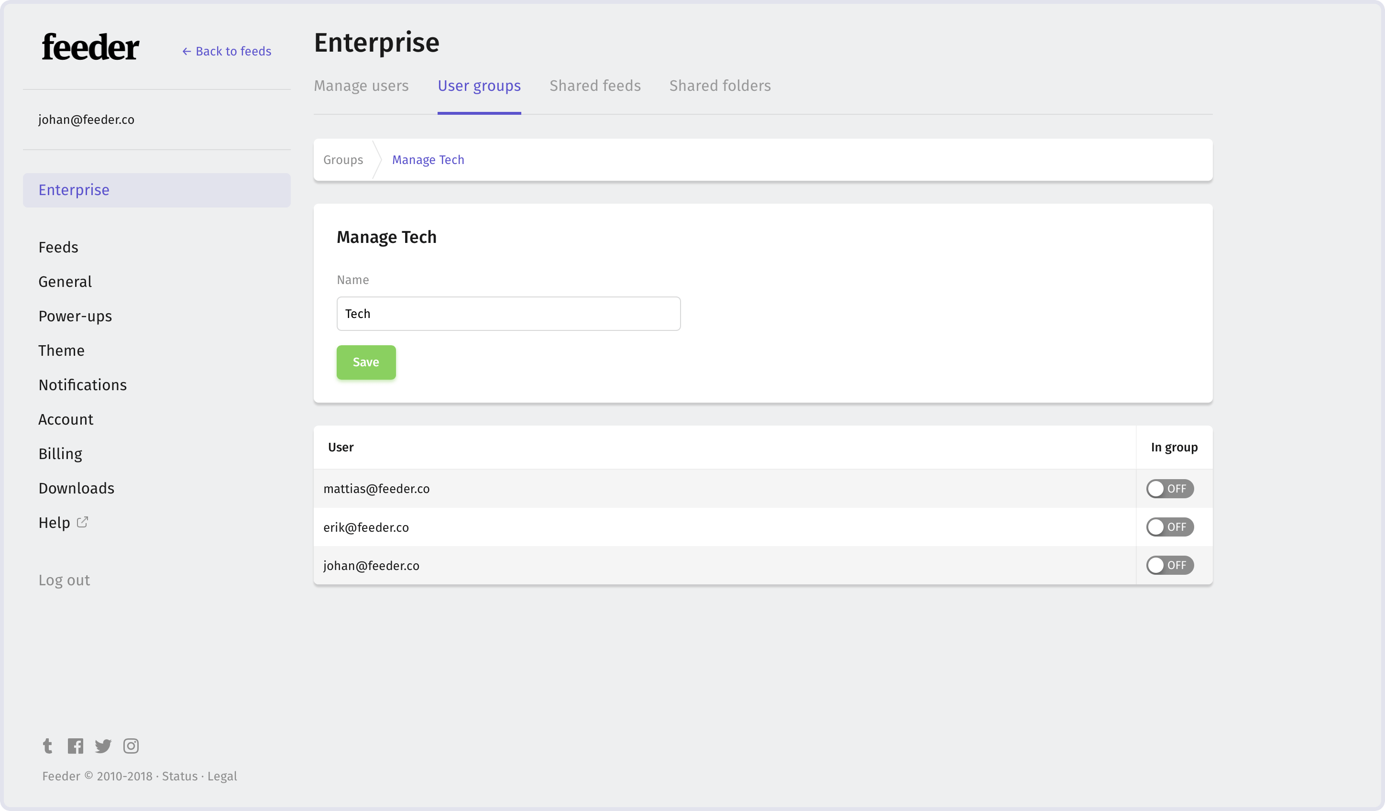
Task: Open Notifications settings in sidebar
Action: point(82,385)
